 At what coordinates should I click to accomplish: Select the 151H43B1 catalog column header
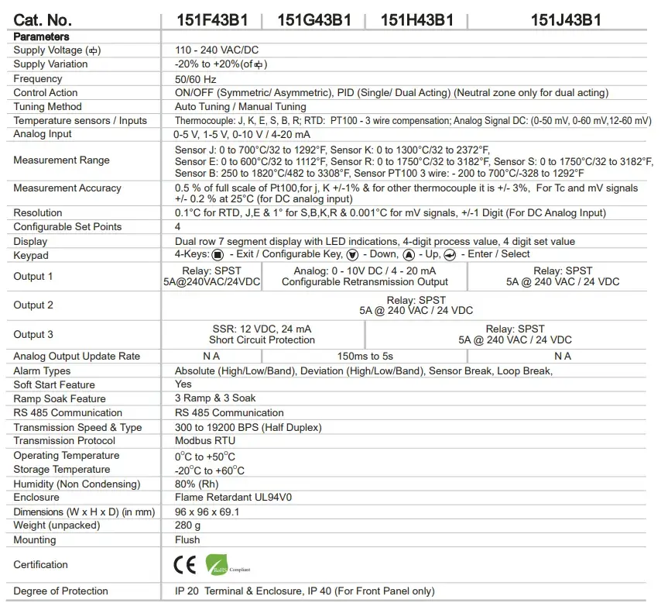417,20
